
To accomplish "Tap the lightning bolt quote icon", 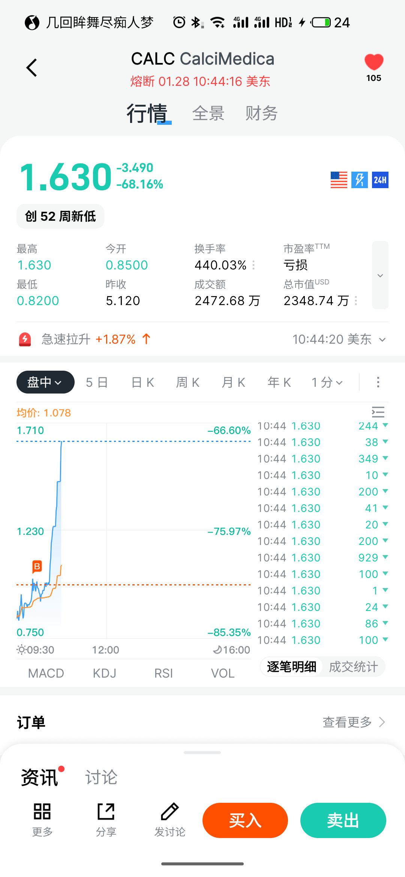I will (359, 180).
